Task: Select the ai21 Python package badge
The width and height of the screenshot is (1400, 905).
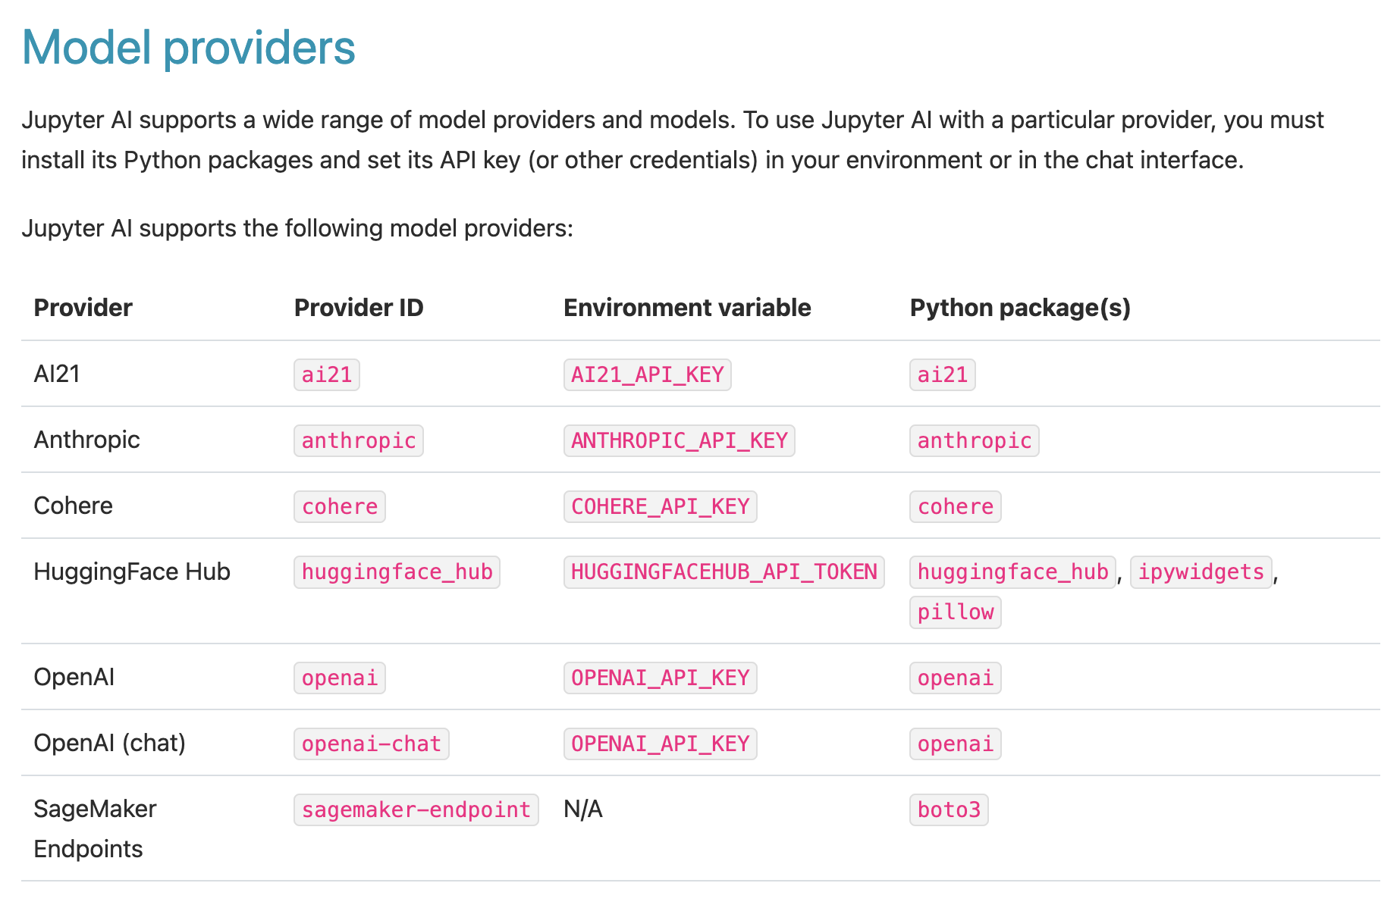Action: (x=941, y=374)
